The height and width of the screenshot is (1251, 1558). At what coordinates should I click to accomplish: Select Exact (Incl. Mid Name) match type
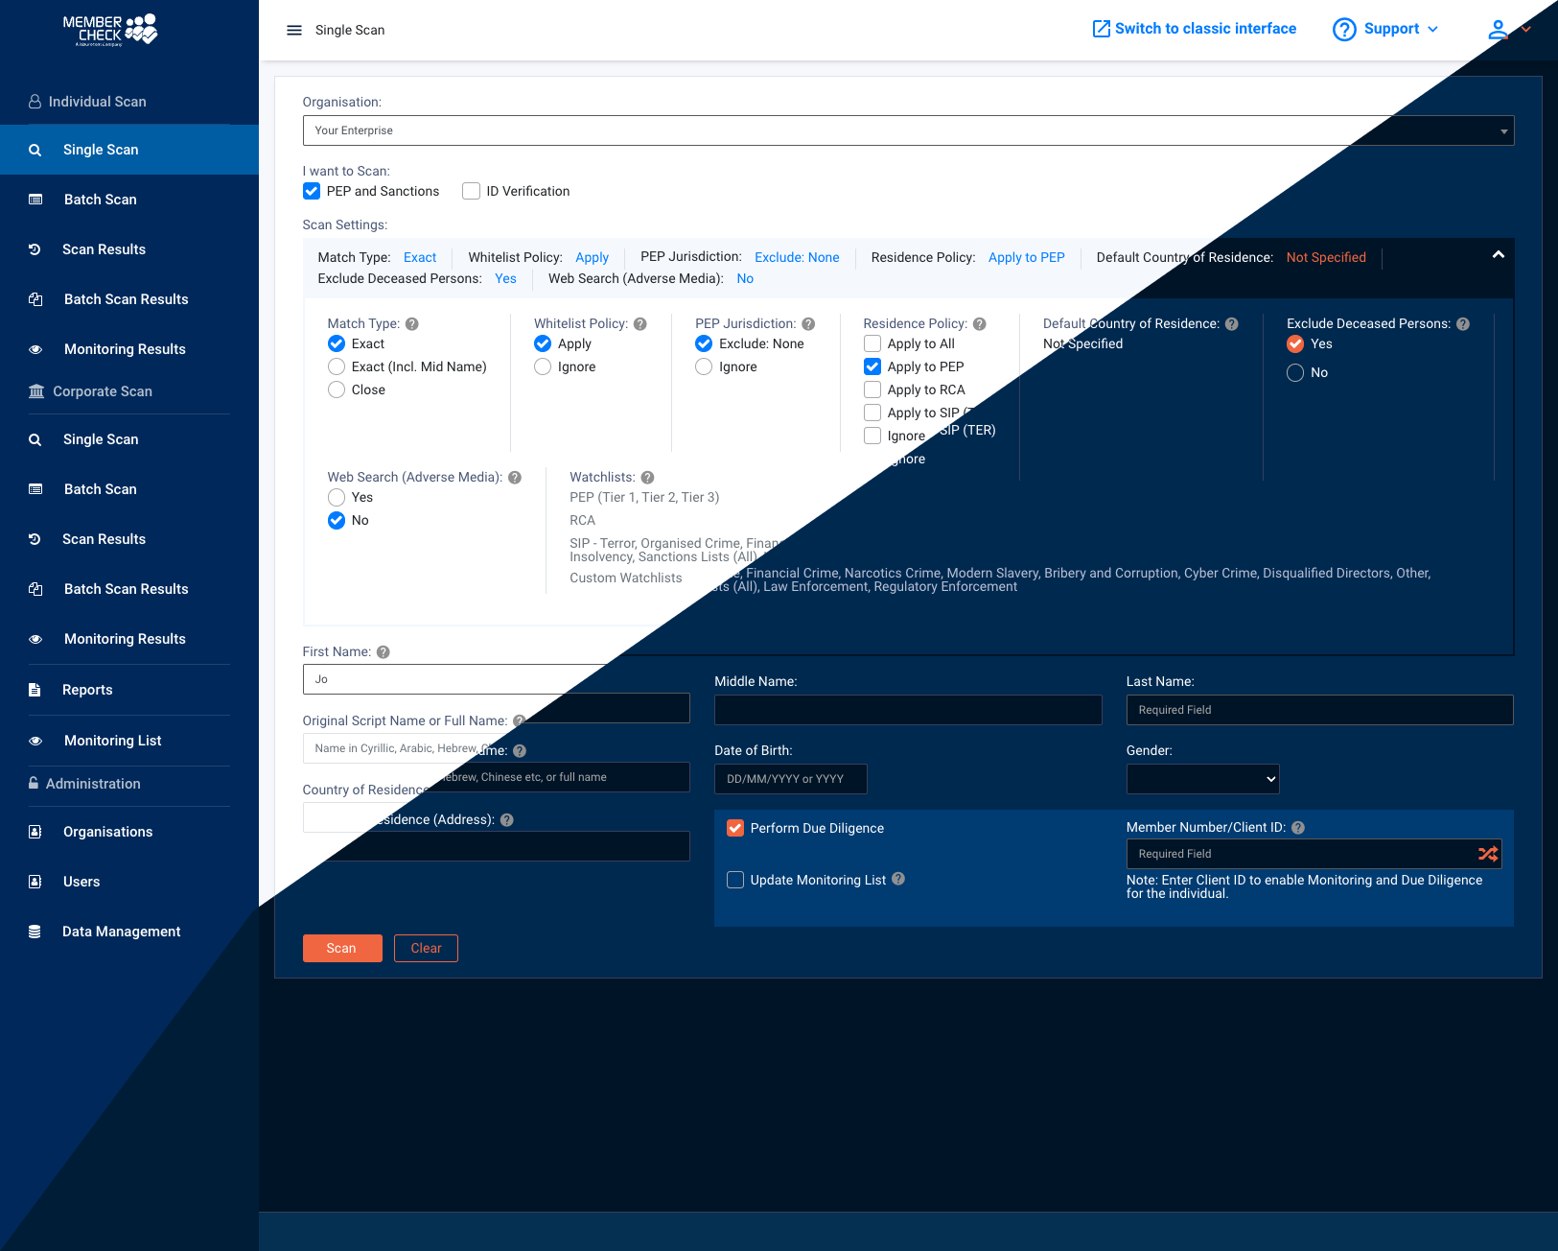pos(337,366)
